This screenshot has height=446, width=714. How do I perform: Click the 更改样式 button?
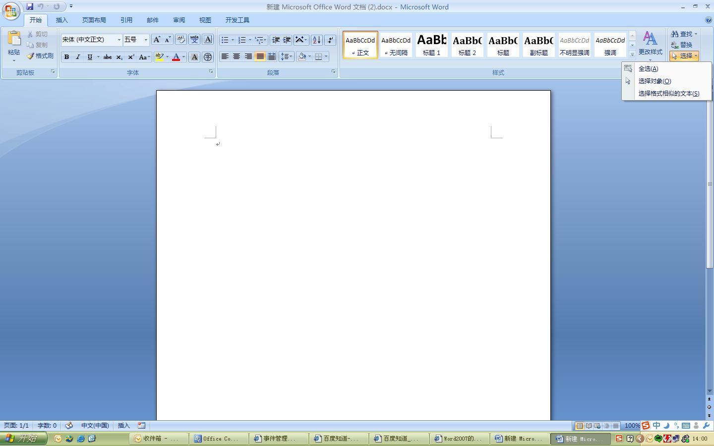pyautogui.click(x=650, y=45)
